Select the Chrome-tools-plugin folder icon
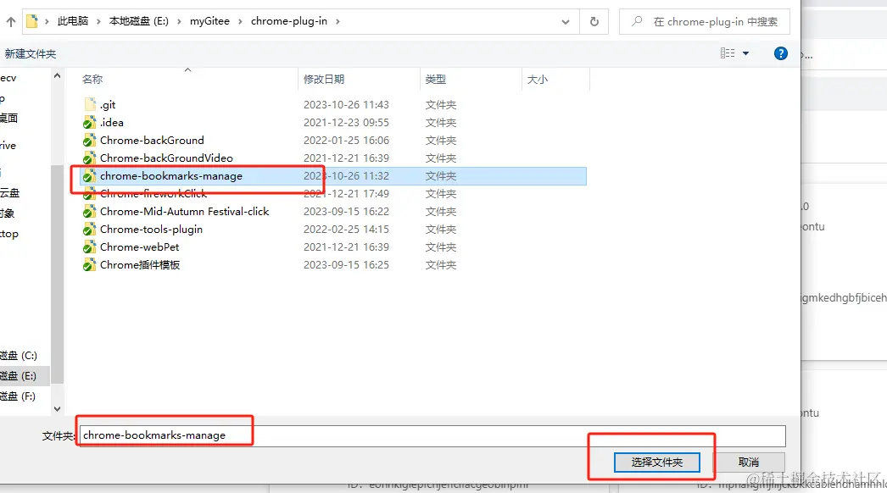 tap(89, 230)
